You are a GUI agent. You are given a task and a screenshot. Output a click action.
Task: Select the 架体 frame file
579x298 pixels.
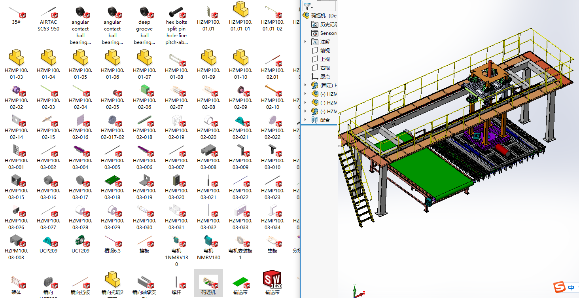pos(16,285)
